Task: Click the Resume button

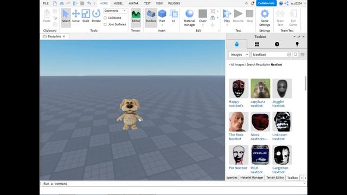Action: pyautogui.click(x=238, y=16)
